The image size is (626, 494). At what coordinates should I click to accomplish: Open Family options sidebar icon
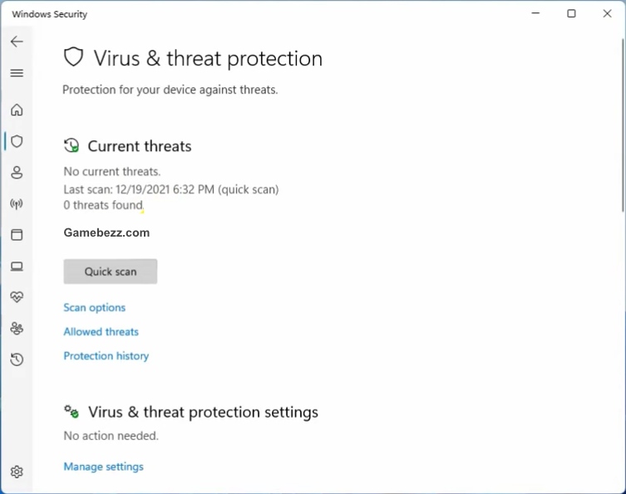pos(17,328)
